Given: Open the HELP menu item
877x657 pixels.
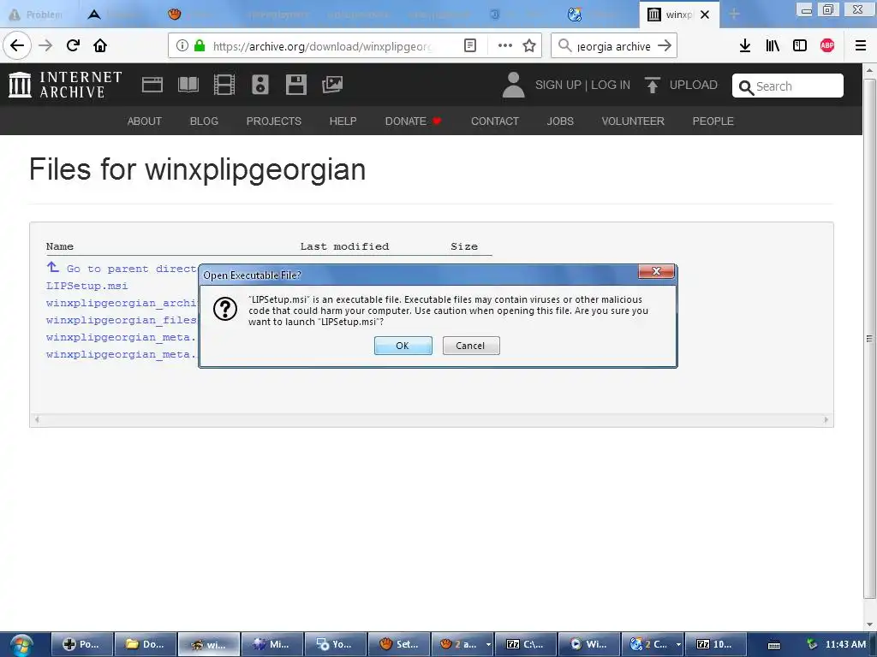Looking at the screenshot, I should [343, 121].
